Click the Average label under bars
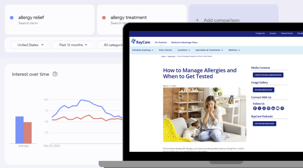This screenshot has width=303, height=168. 24,146
